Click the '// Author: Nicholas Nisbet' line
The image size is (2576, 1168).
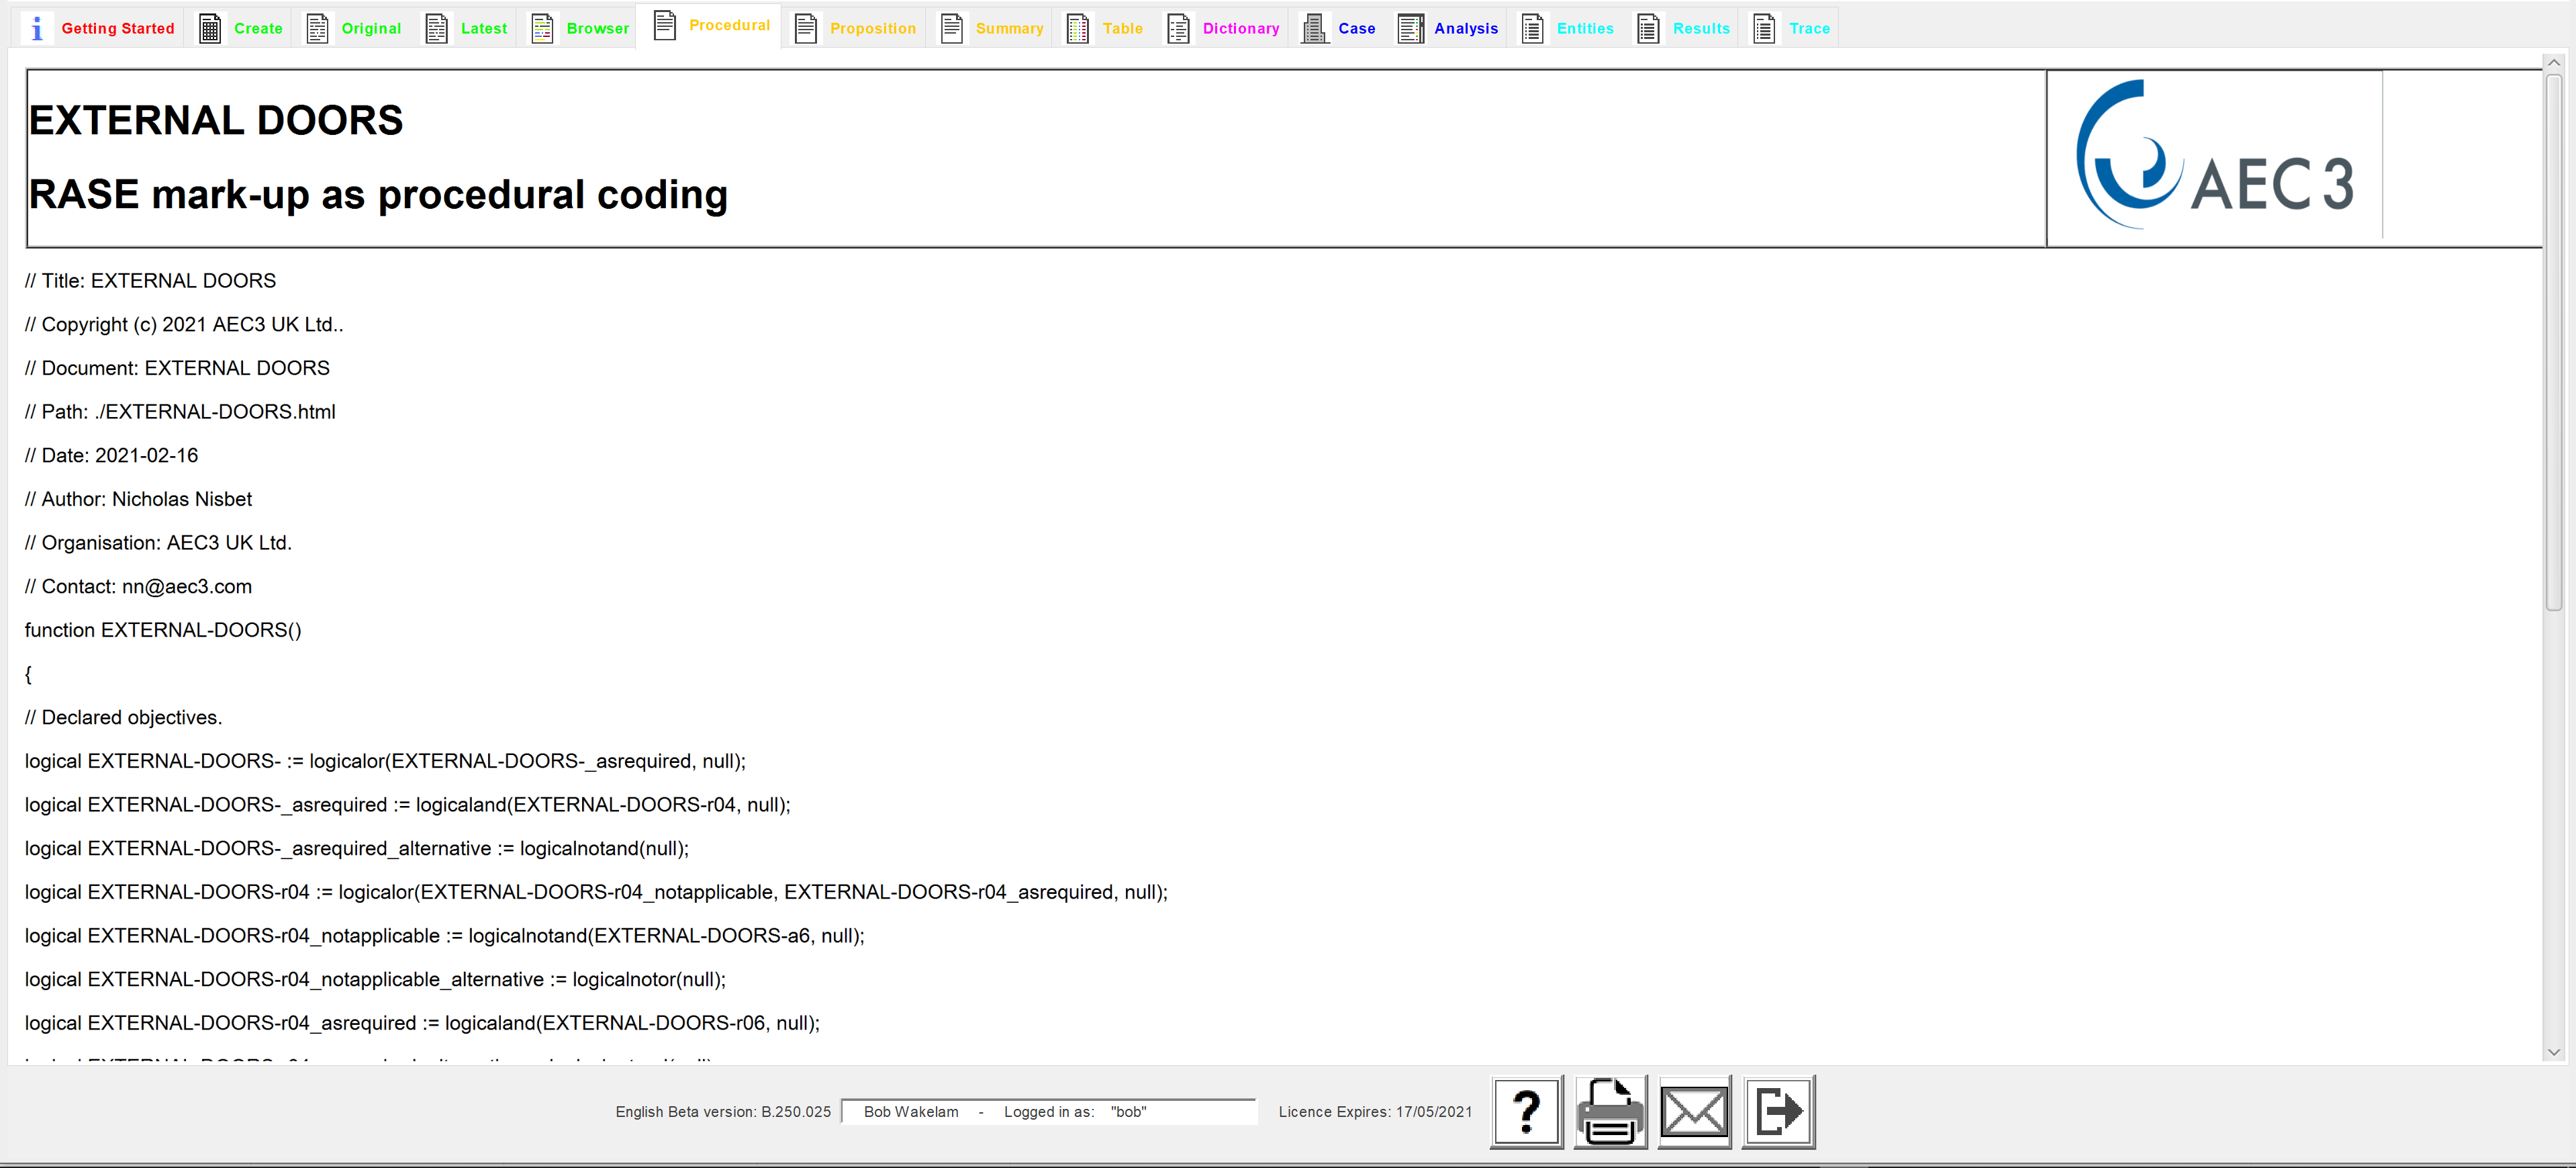[138, 500]
